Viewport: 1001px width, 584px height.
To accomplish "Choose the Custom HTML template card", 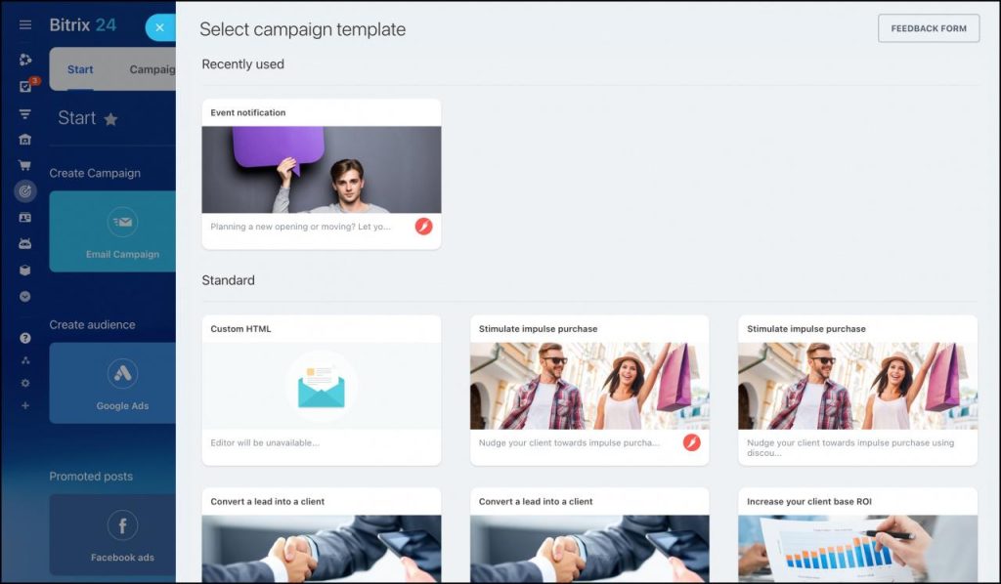I will point(321,391).
